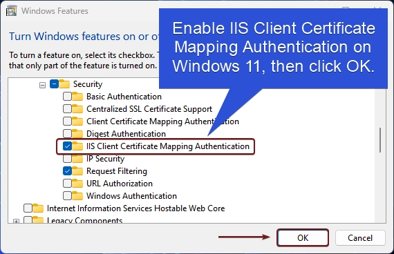Select the Basic Authentication label

(124, 97)
